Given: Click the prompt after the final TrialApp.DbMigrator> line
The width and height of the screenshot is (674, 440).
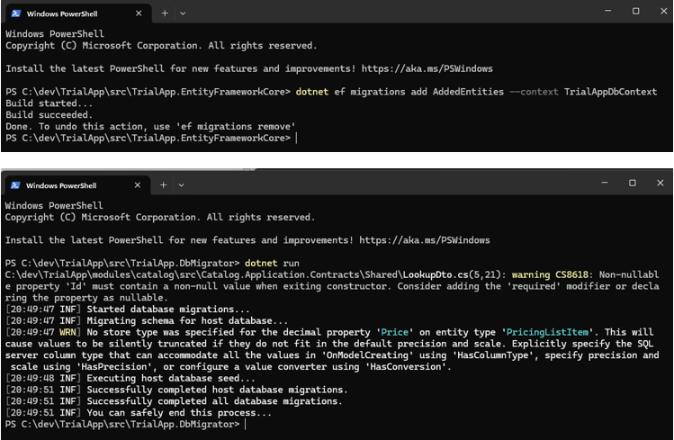Looking at the screenshot, I should tap(244, 424).
